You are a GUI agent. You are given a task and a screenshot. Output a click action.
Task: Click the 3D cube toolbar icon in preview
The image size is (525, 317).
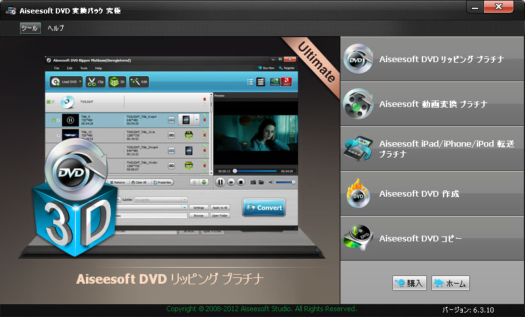[x=116, y=81]
